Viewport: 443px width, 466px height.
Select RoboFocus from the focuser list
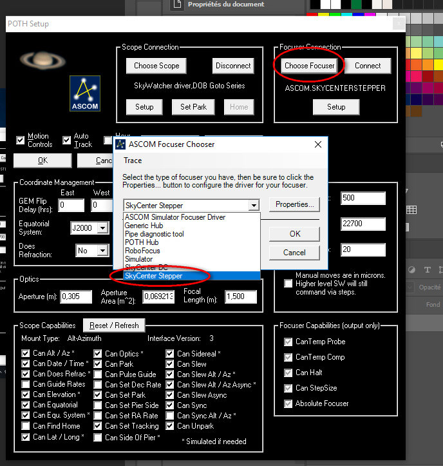pyautogui.click(x=192, y=251)
